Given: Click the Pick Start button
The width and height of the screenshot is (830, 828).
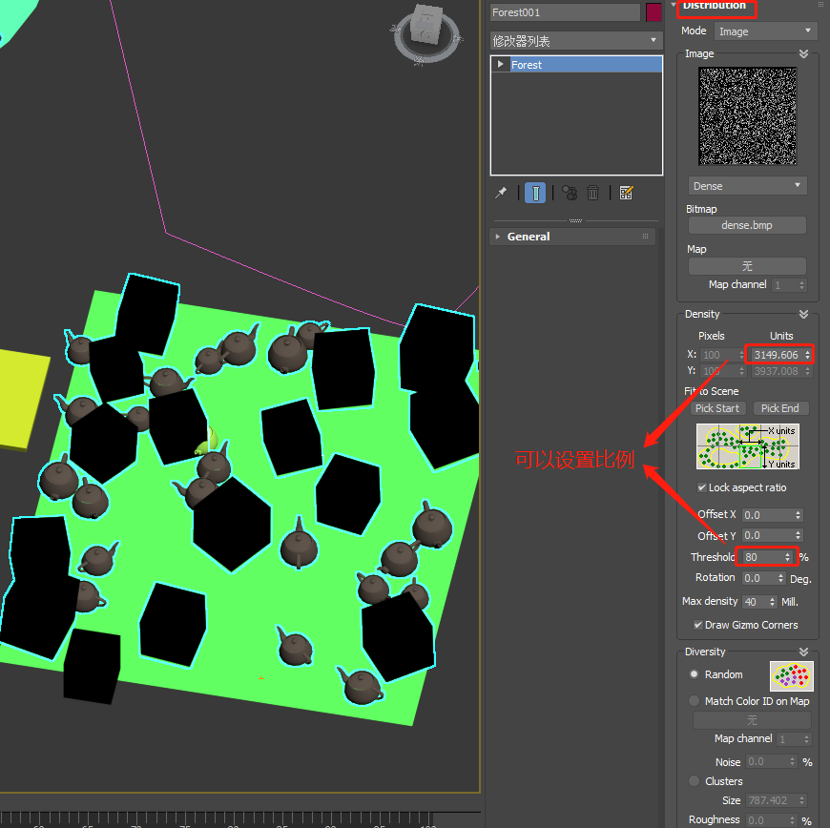Looking at the screenshot, I should point(716,407).
